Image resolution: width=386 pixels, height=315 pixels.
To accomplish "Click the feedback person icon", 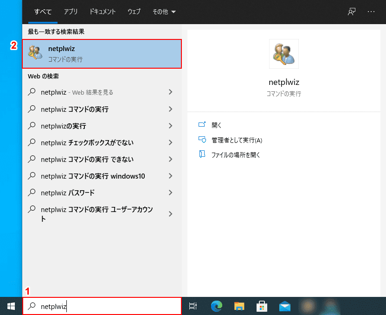I will (352, 12).
